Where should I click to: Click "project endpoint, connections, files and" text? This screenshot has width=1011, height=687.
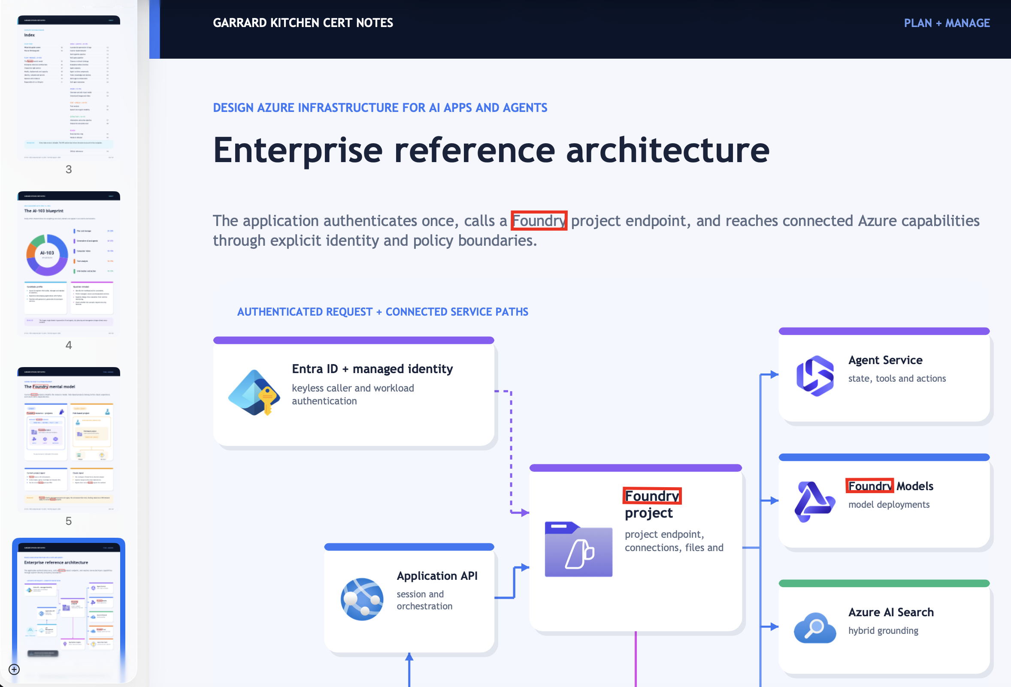coord(674,541)
